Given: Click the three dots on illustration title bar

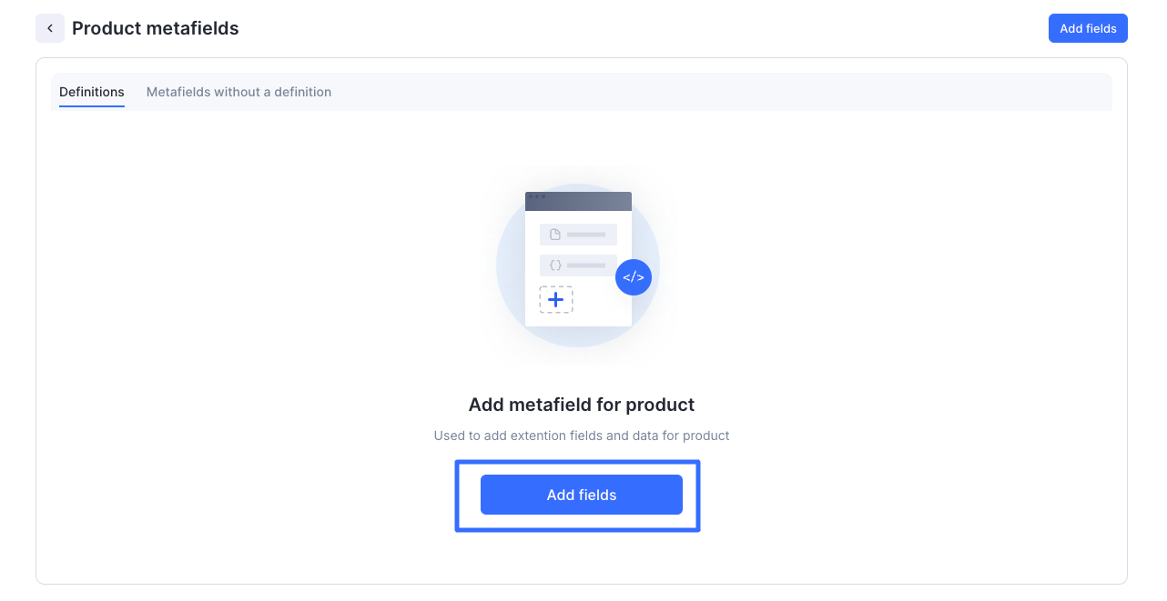Looking at the screenshot, I should 537,196.
